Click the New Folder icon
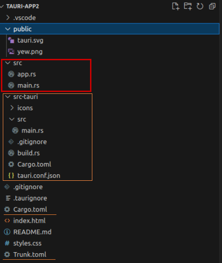The width and height of the screenshot is (222, 263). pos(187,7)
